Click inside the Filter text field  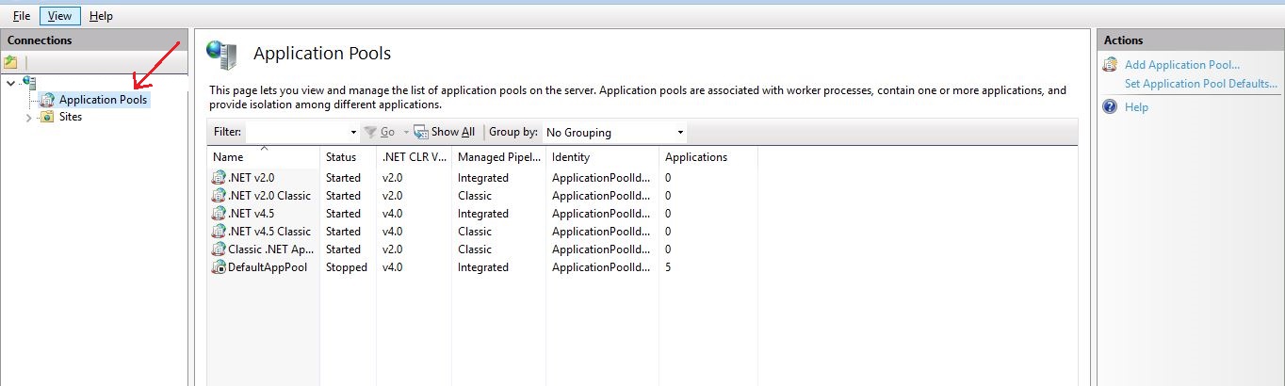pyautogui.click(x=297, y=133)
